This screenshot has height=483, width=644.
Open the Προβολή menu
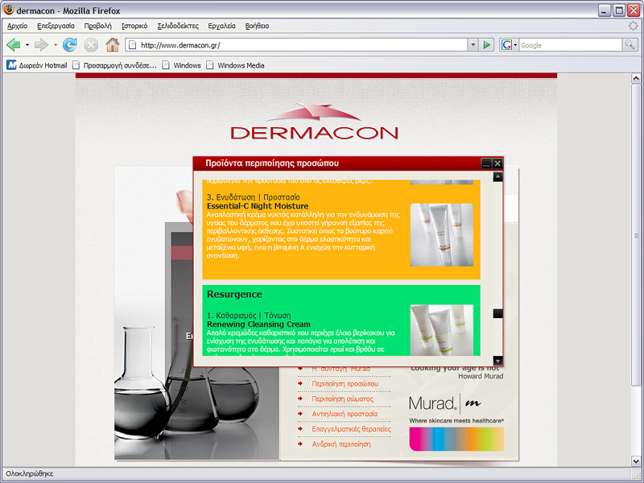[97, 26]
